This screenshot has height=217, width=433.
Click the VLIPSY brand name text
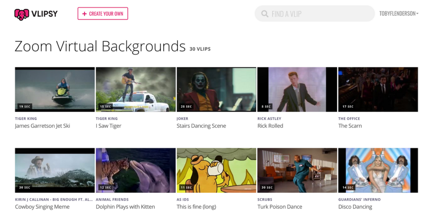(x=45, y=14)
